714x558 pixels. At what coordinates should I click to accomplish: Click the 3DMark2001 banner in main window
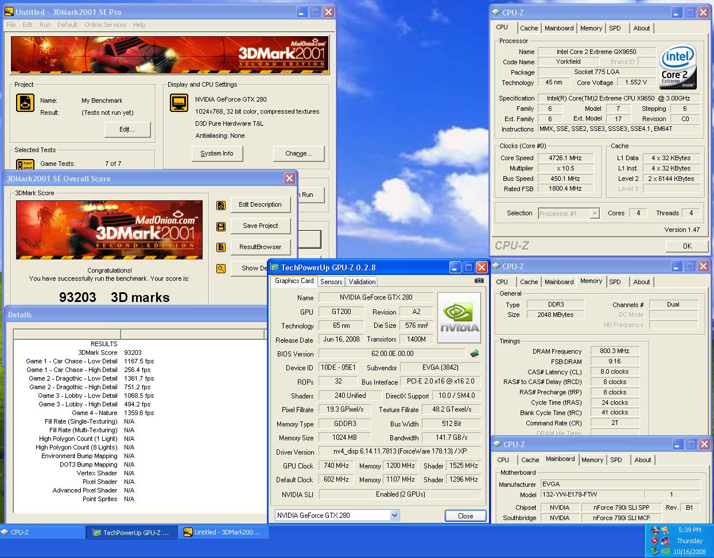169,56
